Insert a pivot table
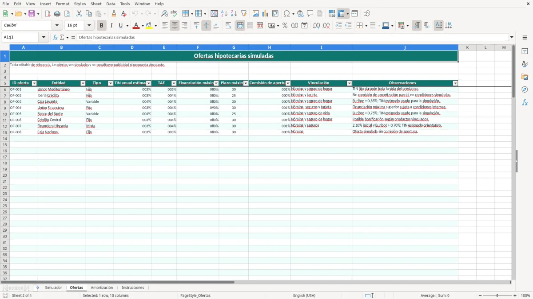Image resolution: width=533 pixels, height=299 pixels. tap(275, 14)
